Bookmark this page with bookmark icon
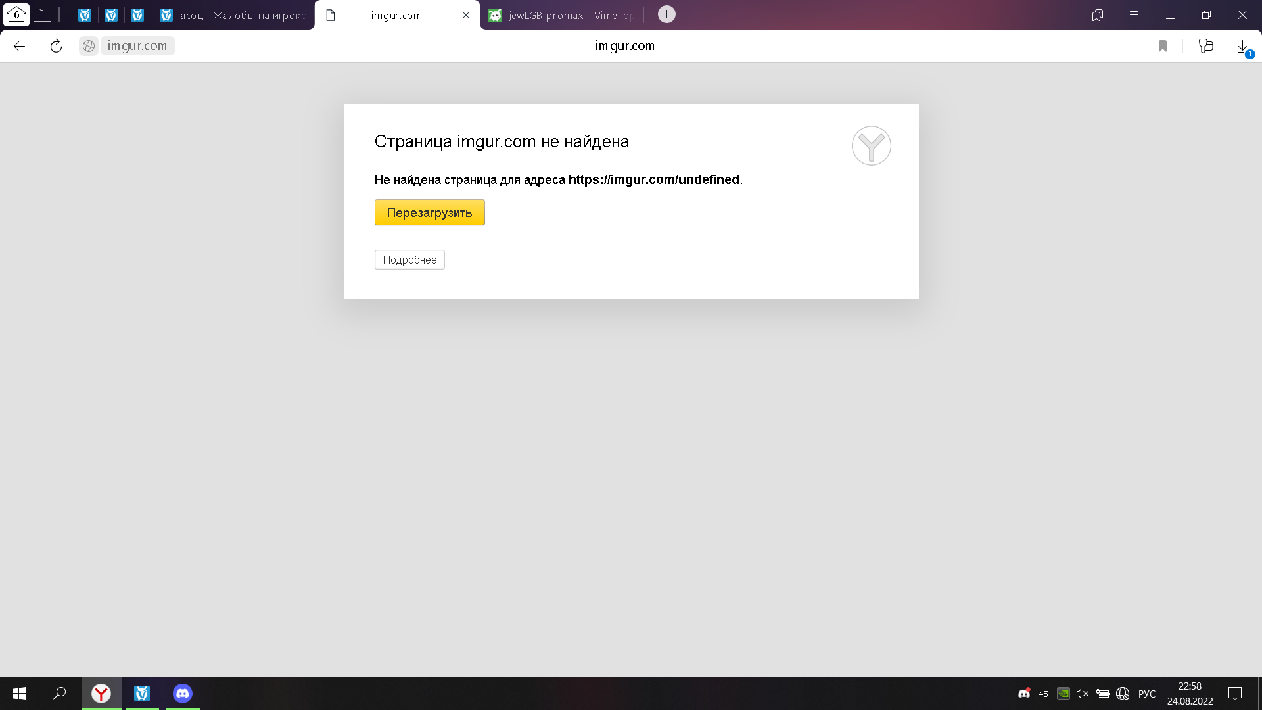This screenshot has height=710, width=1262. coord(1163,46)
